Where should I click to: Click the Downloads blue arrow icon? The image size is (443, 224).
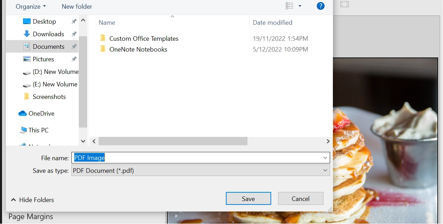click(x=27, y=34)
